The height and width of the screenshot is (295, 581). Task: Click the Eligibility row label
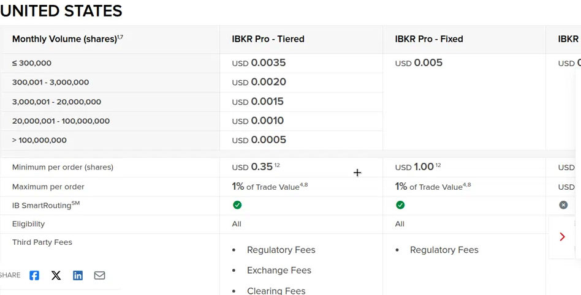(28, 224)
